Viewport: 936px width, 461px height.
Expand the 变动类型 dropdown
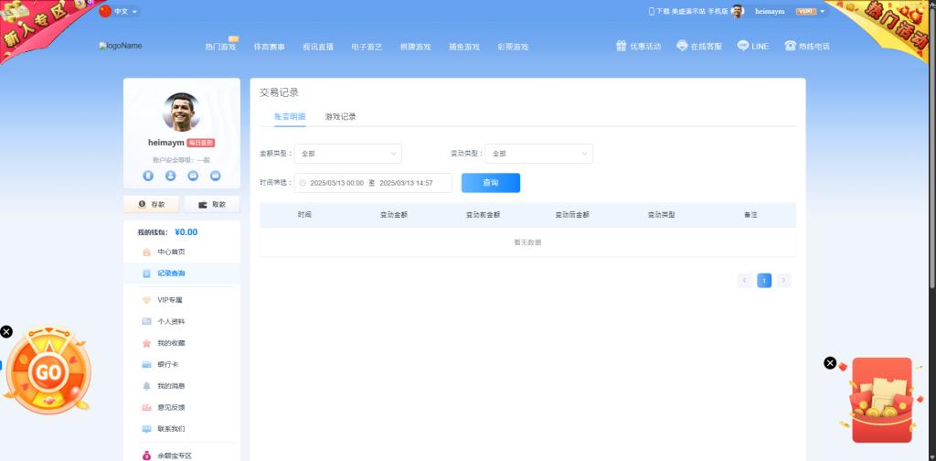(x=538, y=154)
